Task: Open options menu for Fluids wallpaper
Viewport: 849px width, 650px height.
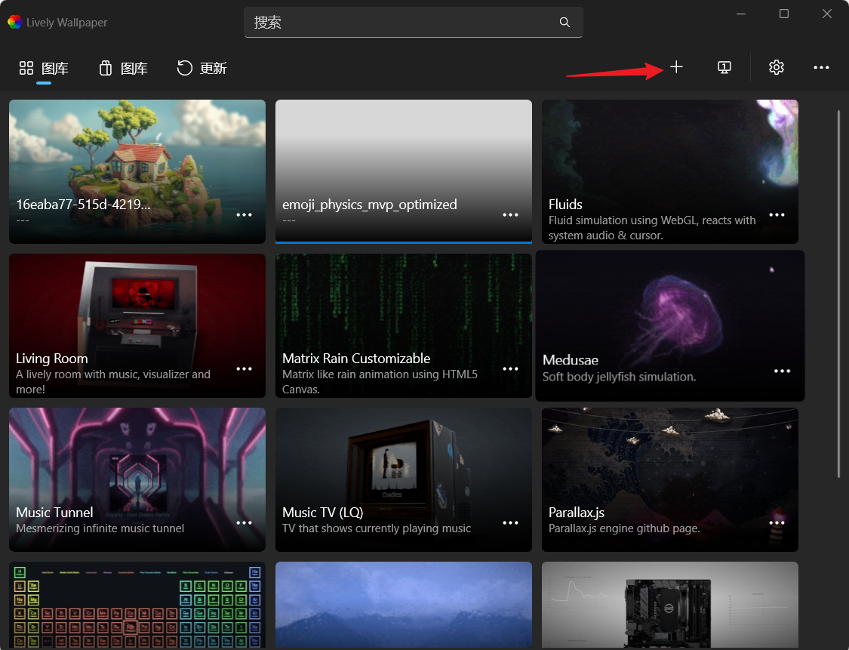Action: pos(777,215)
